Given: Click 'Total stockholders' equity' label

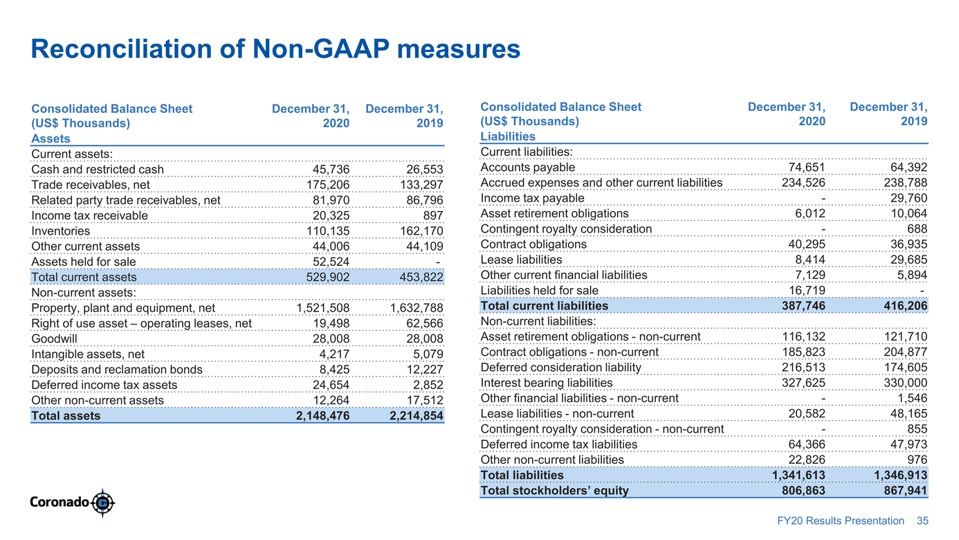Looking at the screenshot, I should [555, 490].
